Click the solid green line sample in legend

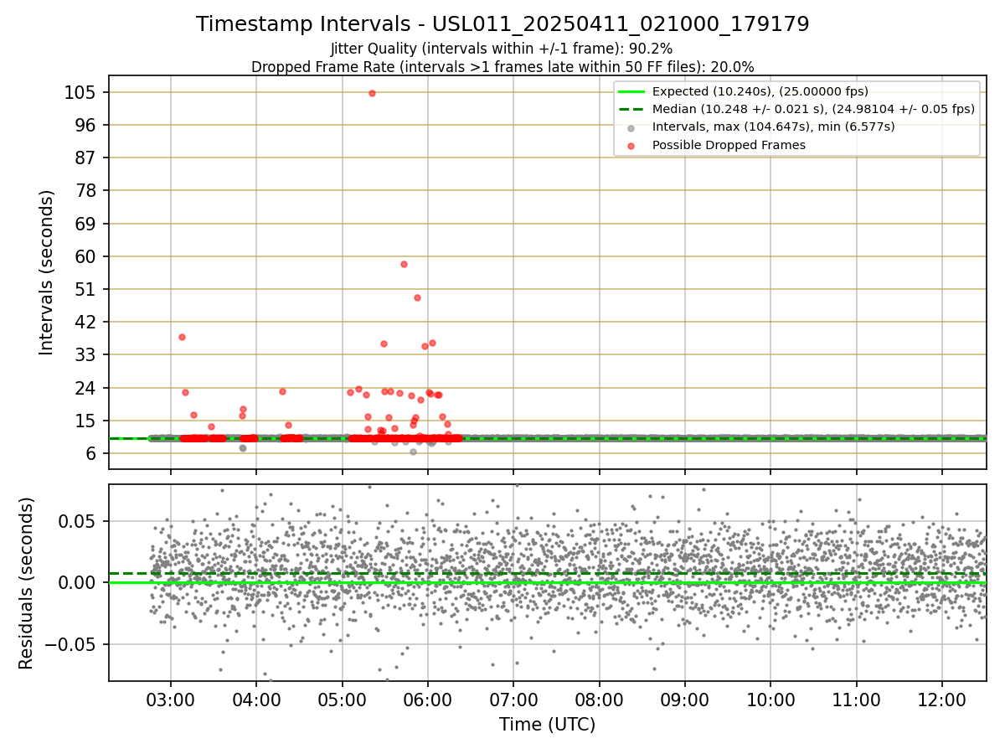pyautogui.click(x=631, y=91)
